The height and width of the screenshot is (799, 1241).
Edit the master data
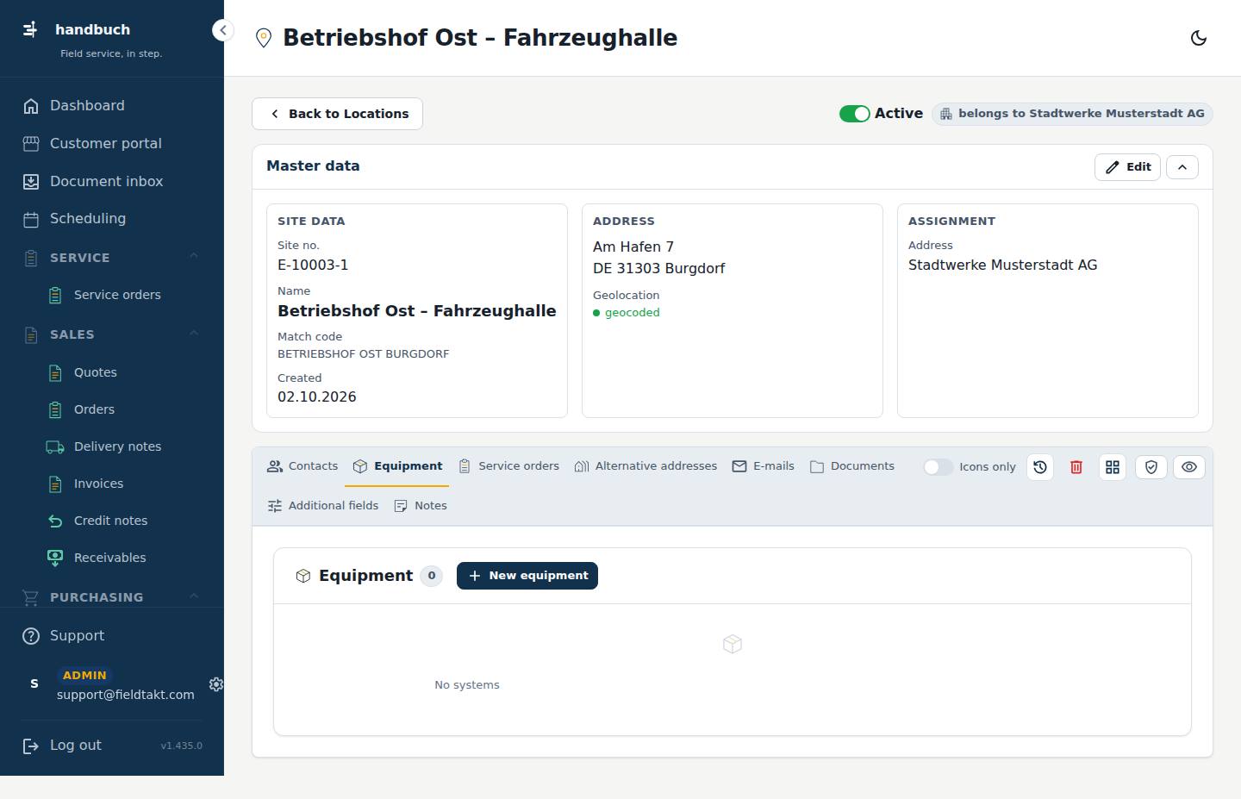(x=1127, y=167)
